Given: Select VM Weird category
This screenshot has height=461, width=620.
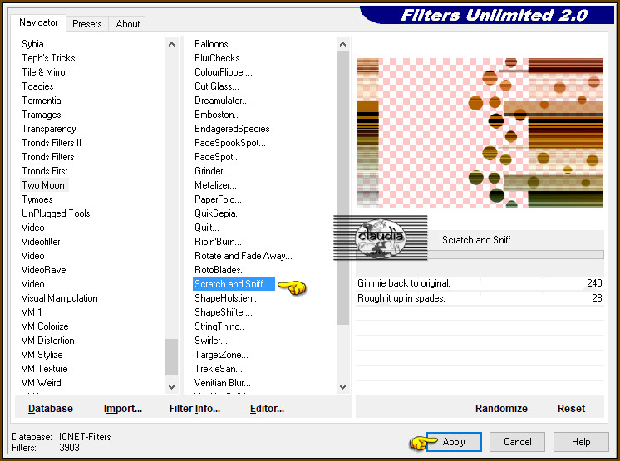Looking at the screenshot, I should click(x=41, y=383).
